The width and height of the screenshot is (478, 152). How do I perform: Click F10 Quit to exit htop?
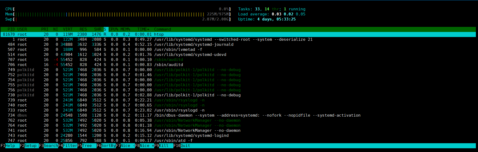[x=182, y=146]
